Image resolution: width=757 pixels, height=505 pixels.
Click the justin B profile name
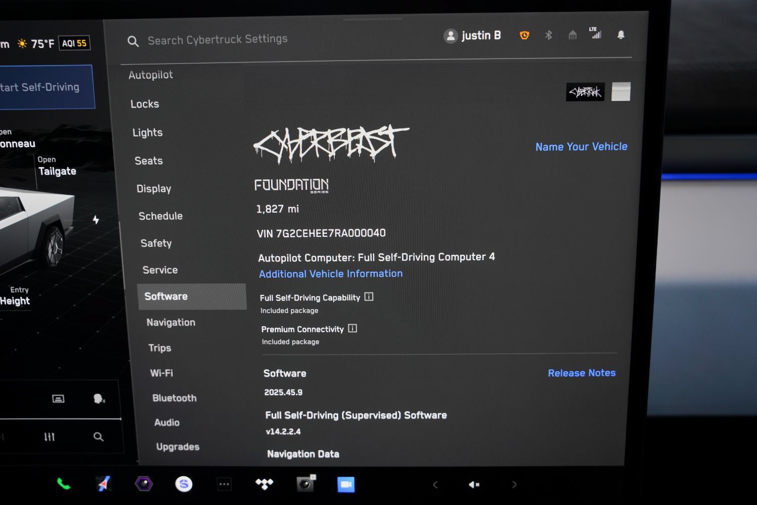(481, 35)
